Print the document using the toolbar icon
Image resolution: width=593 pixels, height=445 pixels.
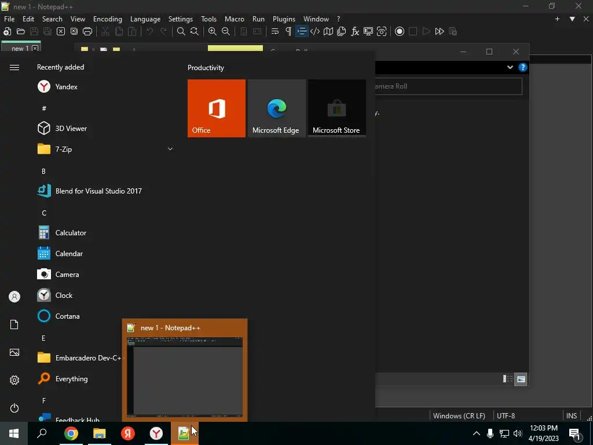tap(87, 31)
